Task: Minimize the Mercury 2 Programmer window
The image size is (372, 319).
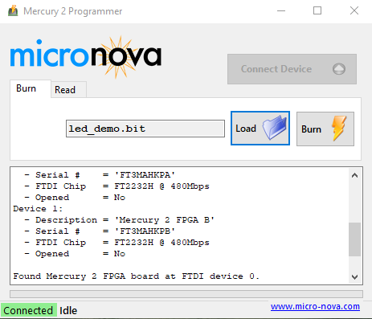Action: 281,11
